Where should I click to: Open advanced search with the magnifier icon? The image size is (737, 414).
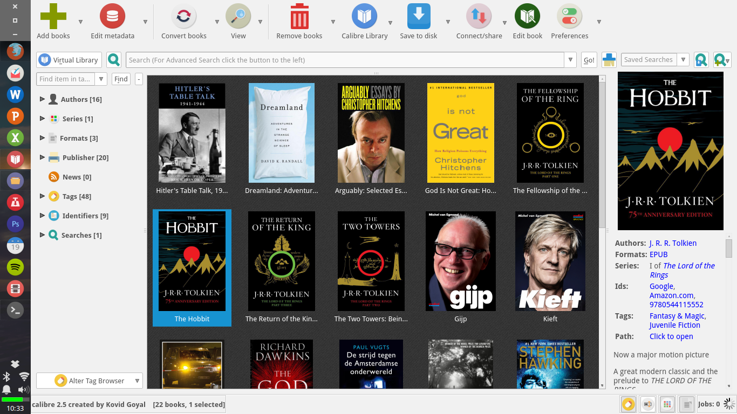[x=113, y=60]
